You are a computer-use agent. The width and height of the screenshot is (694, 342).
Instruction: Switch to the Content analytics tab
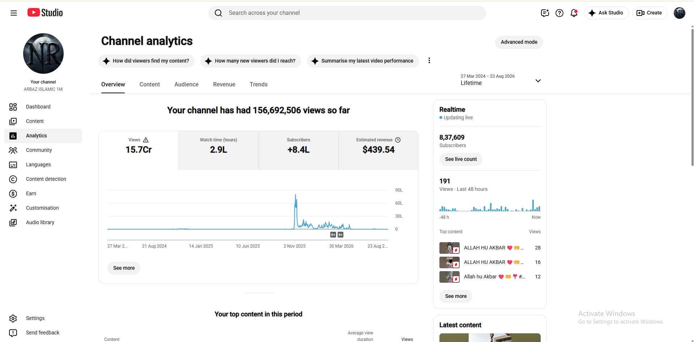pos(150,84)
